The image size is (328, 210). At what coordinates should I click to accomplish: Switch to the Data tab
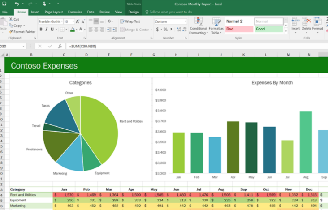[x=91, y=12]
